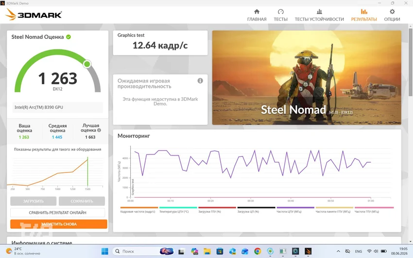The image size is (413, 258).
Task: Open the weather widget showing 24°C
Action: [23, 251]
